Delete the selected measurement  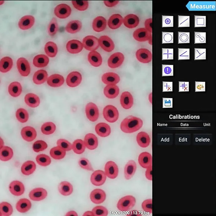[167, 86]
